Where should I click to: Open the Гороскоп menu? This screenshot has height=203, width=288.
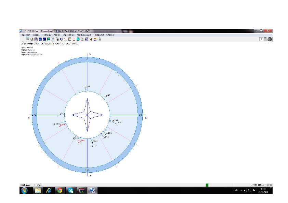point(25,35)
